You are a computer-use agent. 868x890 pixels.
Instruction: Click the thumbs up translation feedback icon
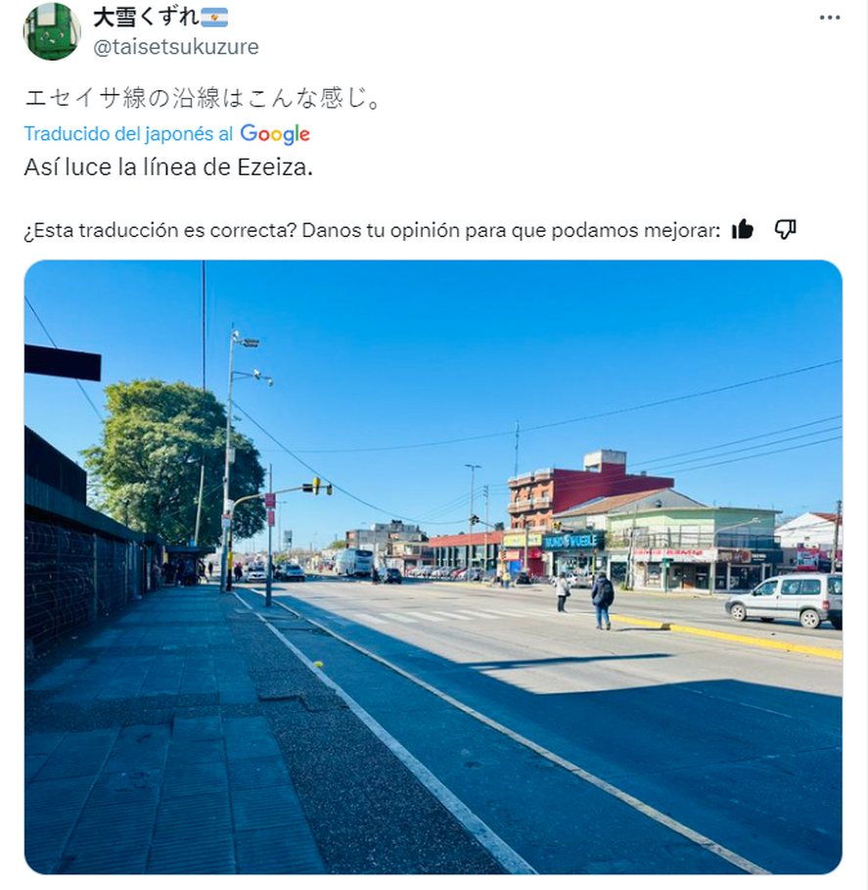(742, 230)
